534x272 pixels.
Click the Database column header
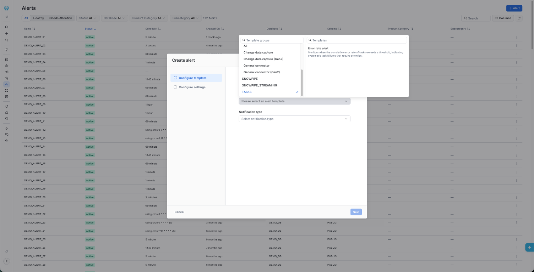click(274, 29)
